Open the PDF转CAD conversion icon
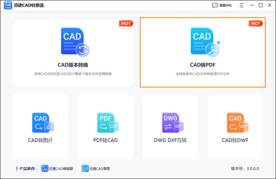 coord(108,122)
